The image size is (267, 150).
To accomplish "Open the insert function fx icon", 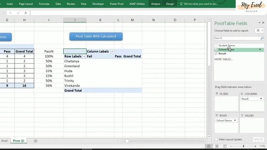I will pyautogui.click(x=26, y=13).
